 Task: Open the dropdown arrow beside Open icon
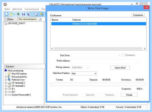[14, 14]
